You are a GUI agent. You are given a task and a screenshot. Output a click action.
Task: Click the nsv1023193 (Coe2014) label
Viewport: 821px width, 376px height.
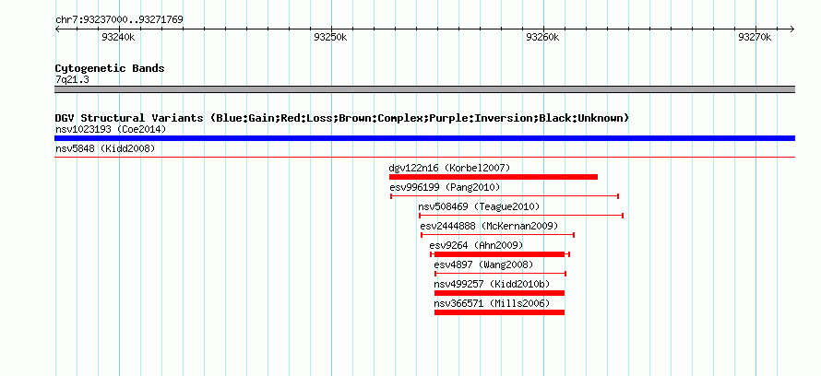pos(111,129)
